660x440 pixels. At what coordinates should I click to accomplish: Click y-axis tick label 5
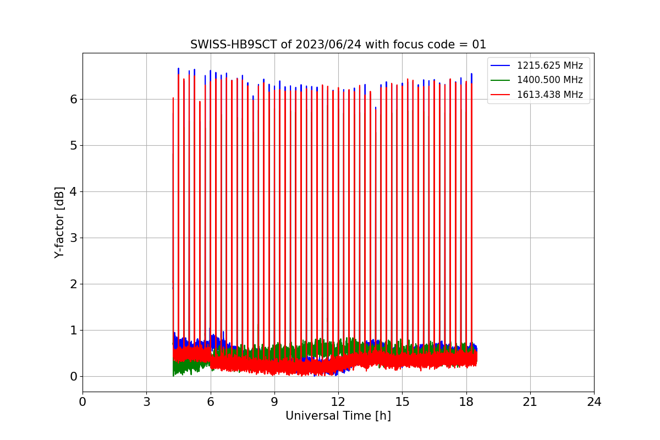[x=73, y=146]
